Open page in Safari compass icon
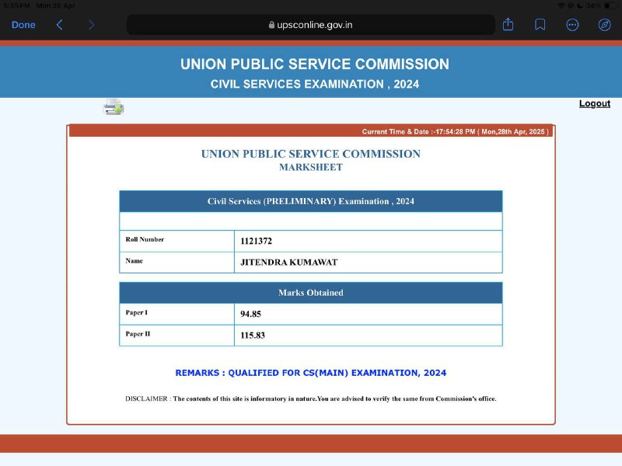Viewport: 622px width, 466px height. tap(604, 25)
